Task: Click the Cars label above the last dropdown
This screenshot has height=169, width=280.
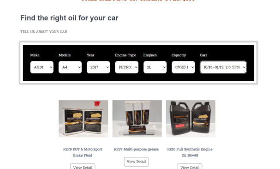Action: [x=203, y=55]
